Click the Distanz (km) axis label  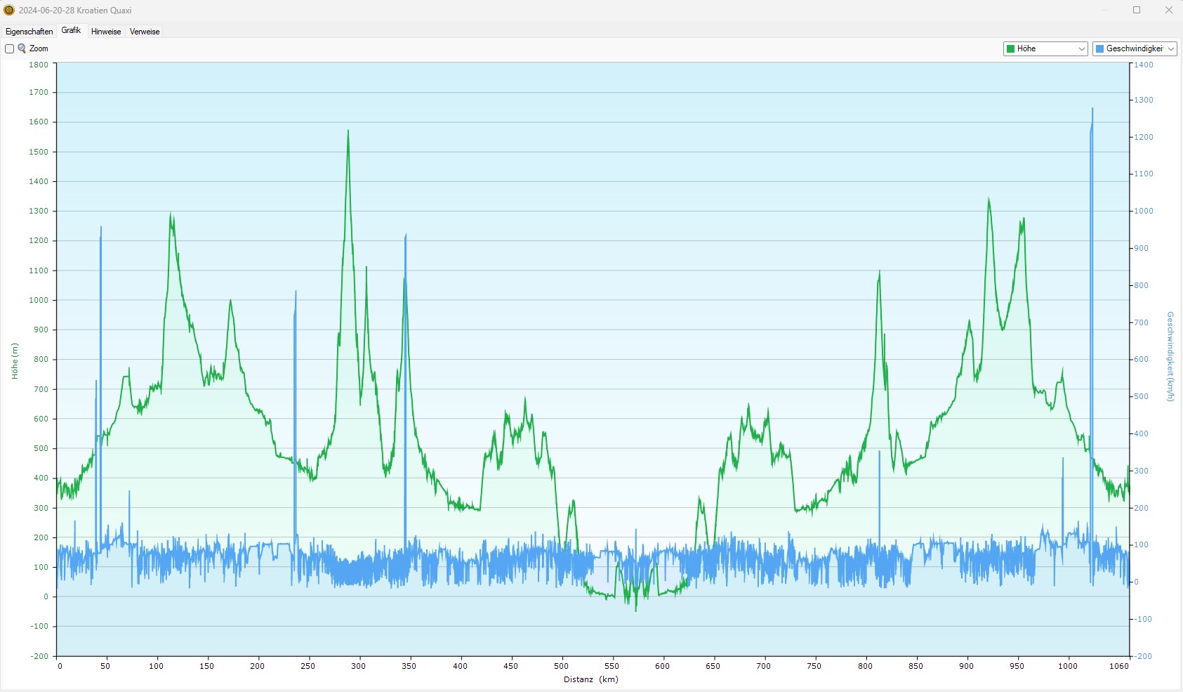[x=590, y=679]
